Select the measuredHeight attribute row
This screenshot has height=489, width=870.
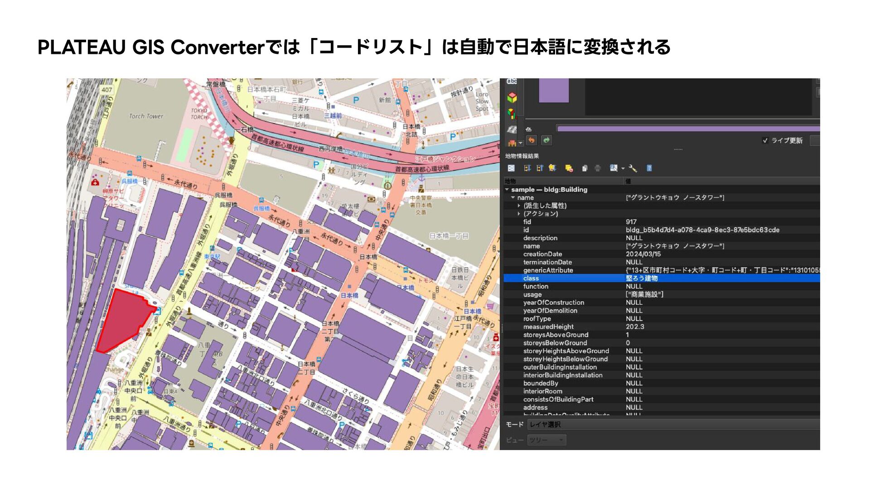point(548,327)
